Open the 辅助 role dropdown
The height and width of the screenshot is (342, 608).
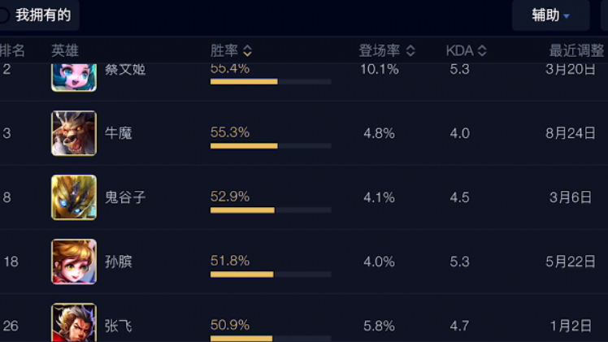(550, 15)
